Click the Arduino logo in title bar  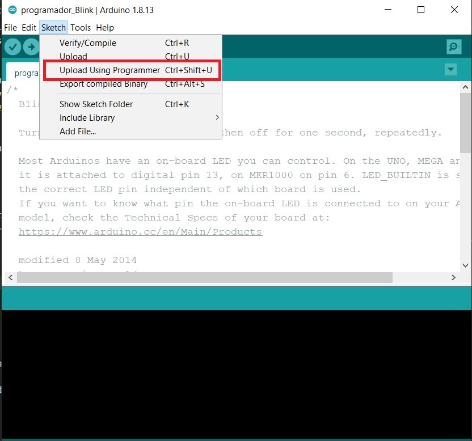(12, 10)
